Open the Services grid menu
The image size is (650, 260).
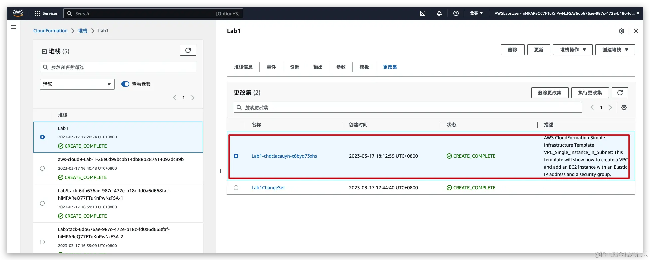pos(46,13)
